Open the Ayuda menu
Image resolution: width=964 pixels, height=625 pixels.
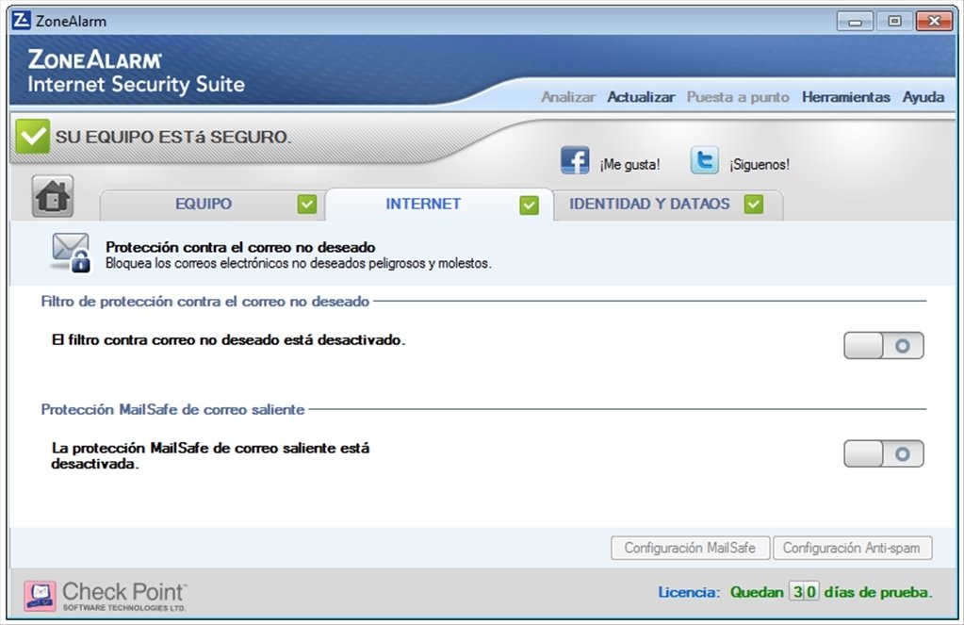(923, 97)
